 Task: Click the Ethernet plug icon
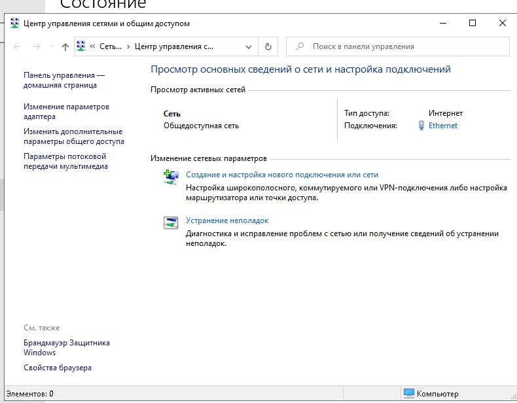[421, 126]
